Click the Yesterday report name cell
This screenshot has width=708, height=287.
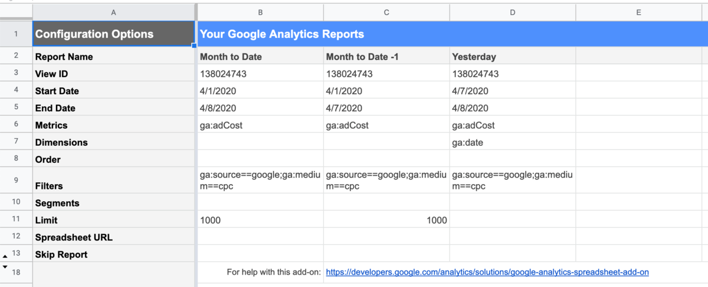(x=513, y=56)
